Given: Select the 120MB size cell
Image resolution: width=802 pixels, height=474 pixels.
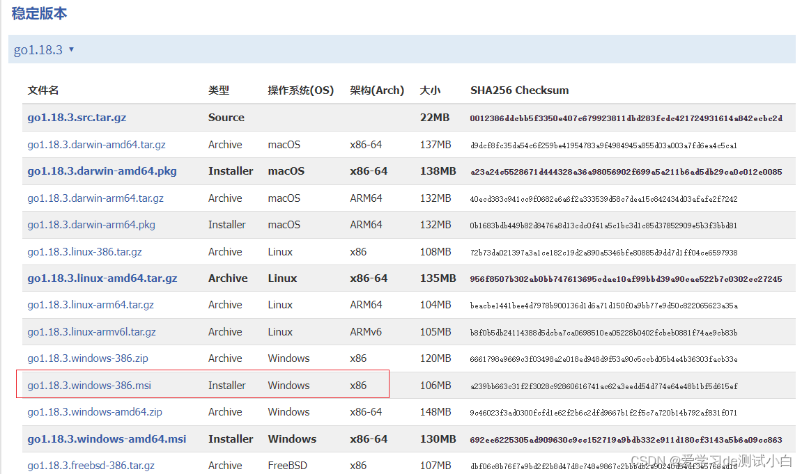Looking at the screenshot, I should [435, 358].
